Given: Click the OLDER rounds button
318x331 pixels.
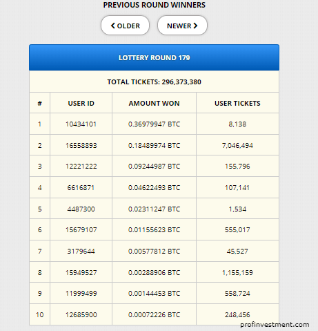Looking at the screenshot, I should pos(125,26).
